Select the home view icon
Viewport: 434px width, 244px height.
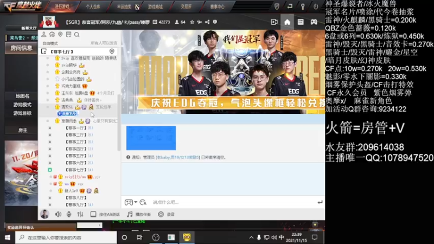pyautogui.click(x=287, y=22)
